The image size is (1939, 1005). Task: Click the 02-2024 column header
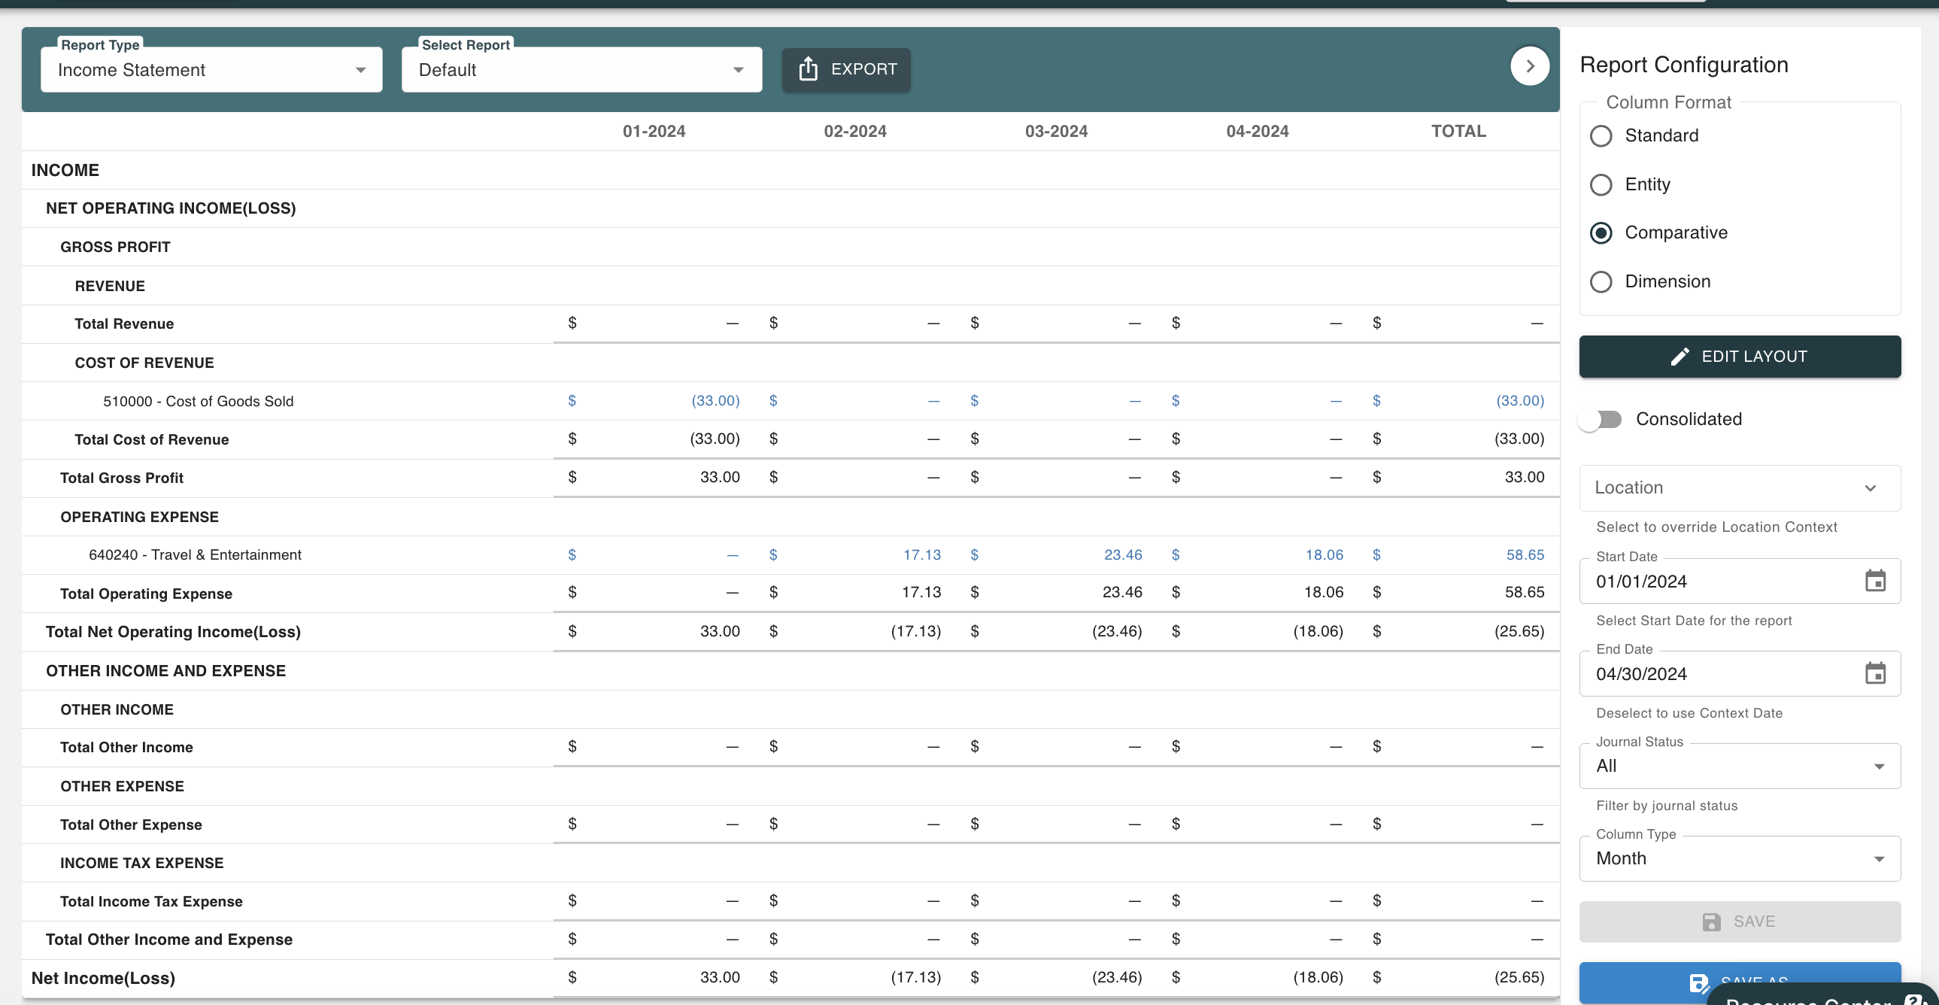pyautogui.click(x=855, y=132)
